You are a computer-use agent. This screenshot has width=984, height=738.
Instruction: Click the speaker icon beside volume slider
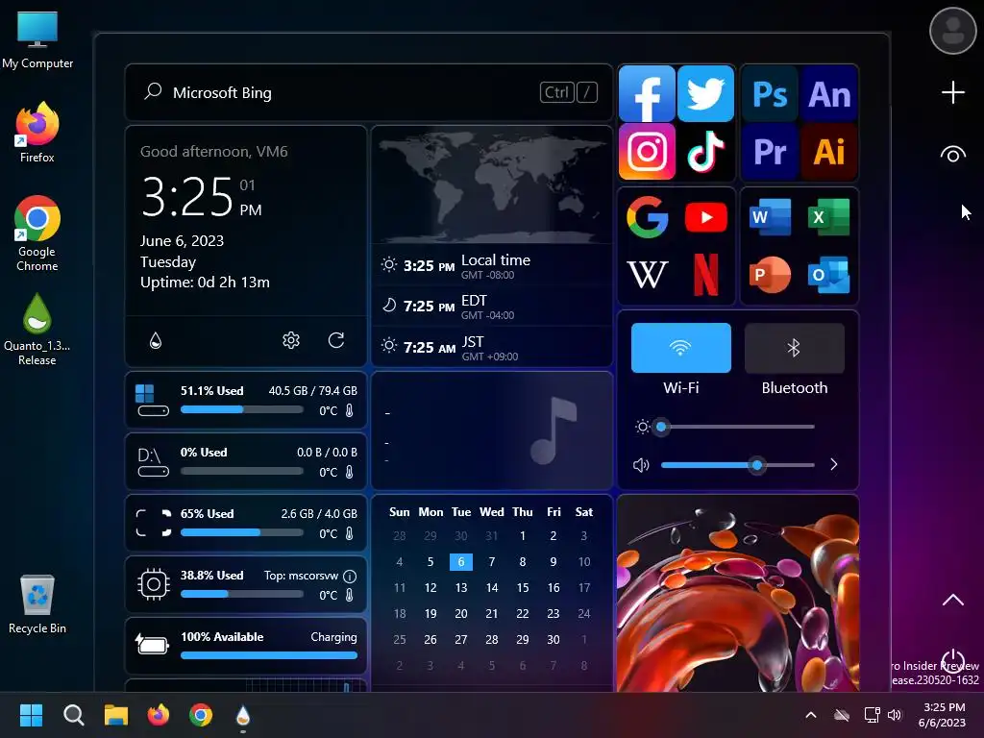641,465
